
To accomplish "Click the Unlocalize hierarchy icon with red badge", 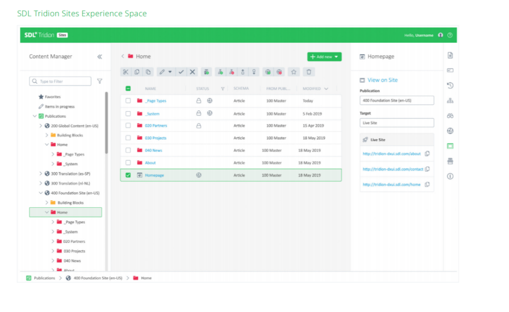I will (x=232, y=72).
